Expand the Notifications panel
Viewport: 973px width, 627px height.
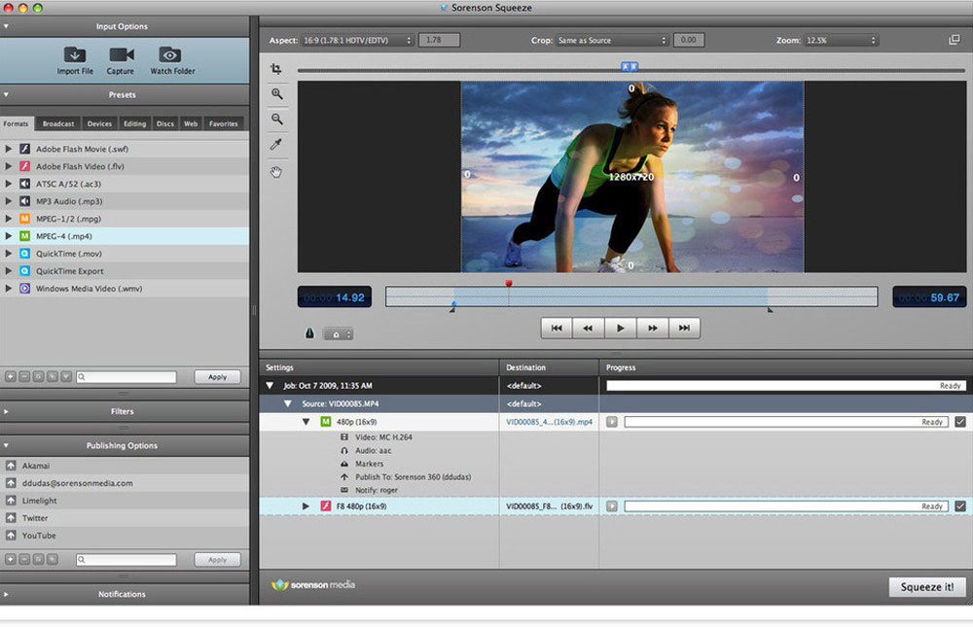click(x=6, y=594)
